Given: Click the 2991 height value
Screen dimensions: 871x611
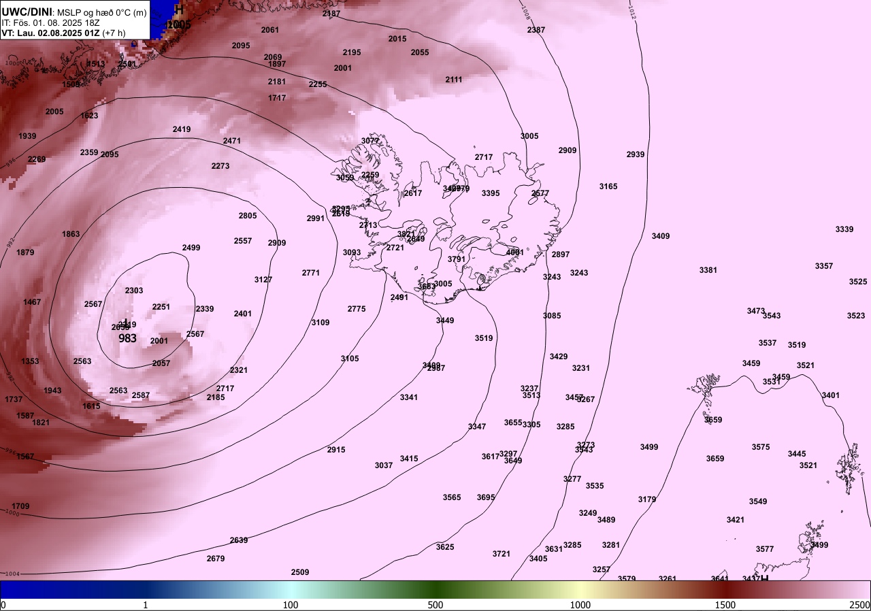Looking at the screenshot, I should pos(316,218).
